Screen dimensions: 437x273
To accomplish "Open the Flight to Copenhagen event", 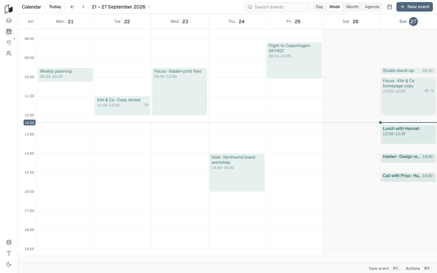I will pyautogui.click(x=294, y=60).
